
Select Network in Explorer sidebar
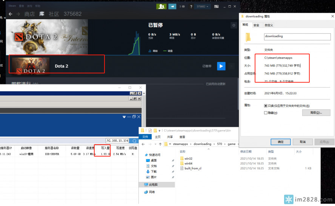149,192
